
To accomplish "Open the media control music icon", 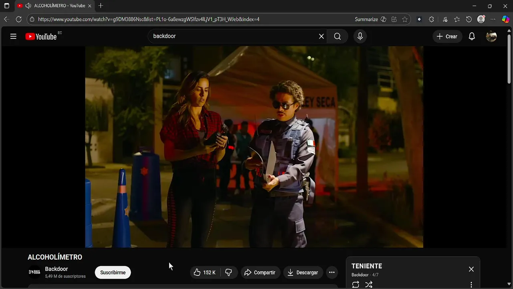I will coord(445,19).
